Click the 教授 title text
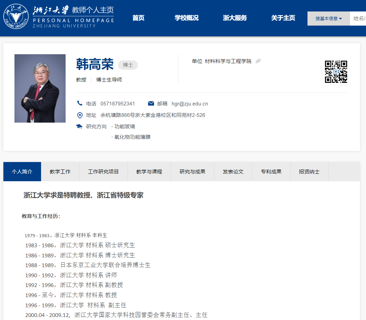The width and height of the screenshot is (366, 320). pos(81,80)
